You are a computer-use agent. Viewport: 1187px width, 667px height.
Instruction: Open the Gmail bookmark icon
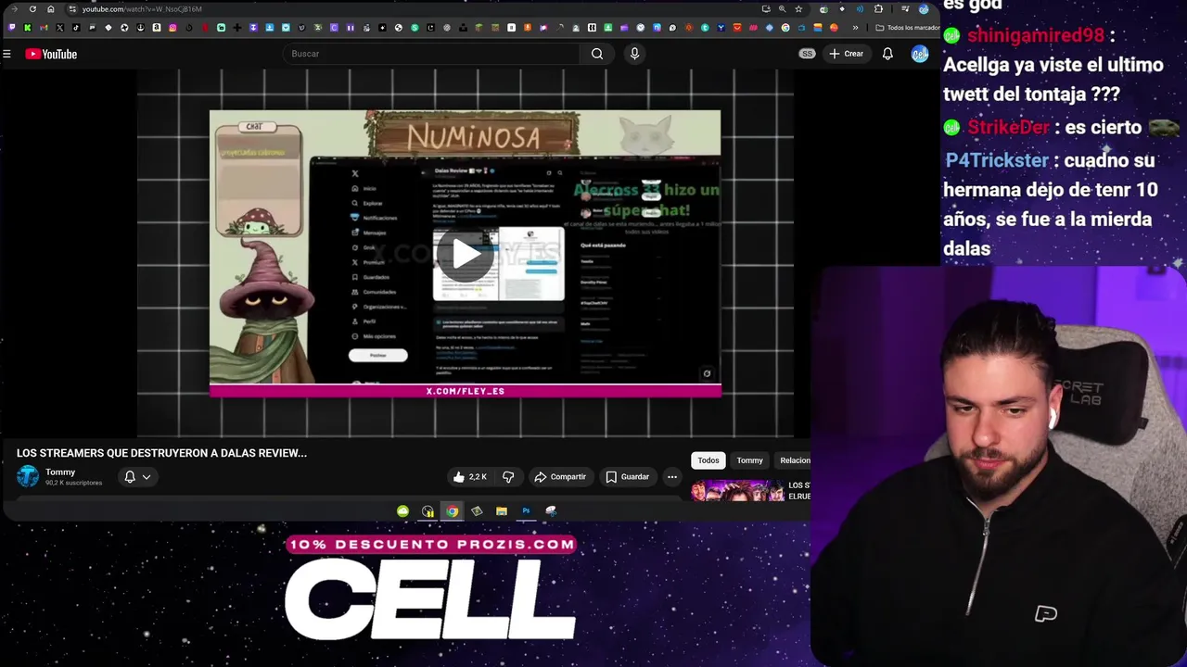pos(44,28)
